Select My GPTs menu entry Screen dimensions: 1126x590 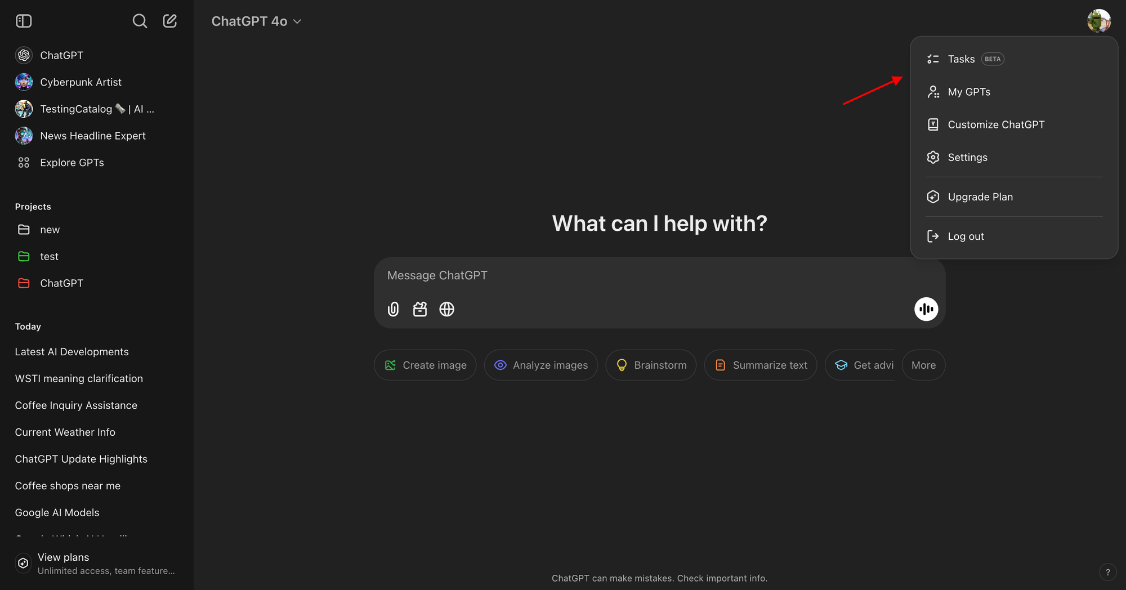click(1014, 92)
